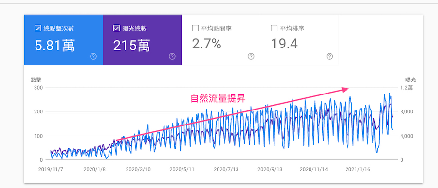Click the 曝光 axis label

click(411, 80)
